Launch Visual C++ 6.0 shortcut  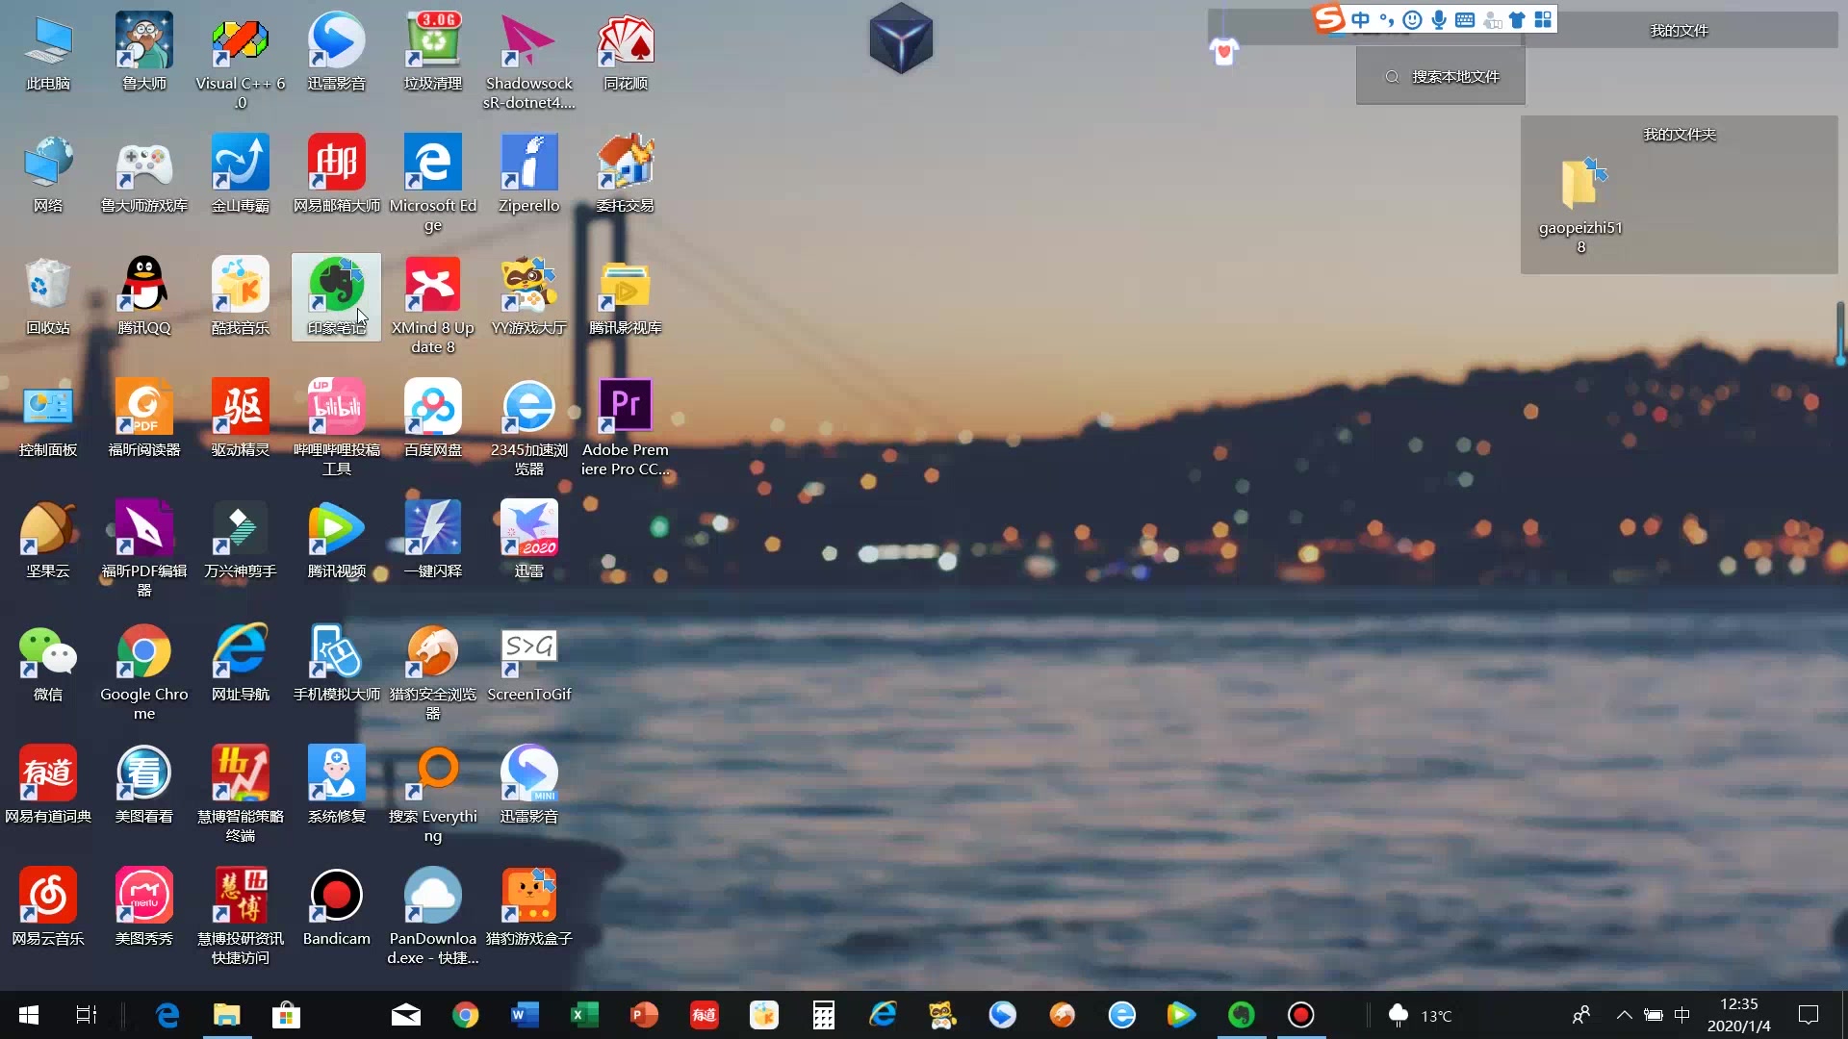[x=241, y=62]
